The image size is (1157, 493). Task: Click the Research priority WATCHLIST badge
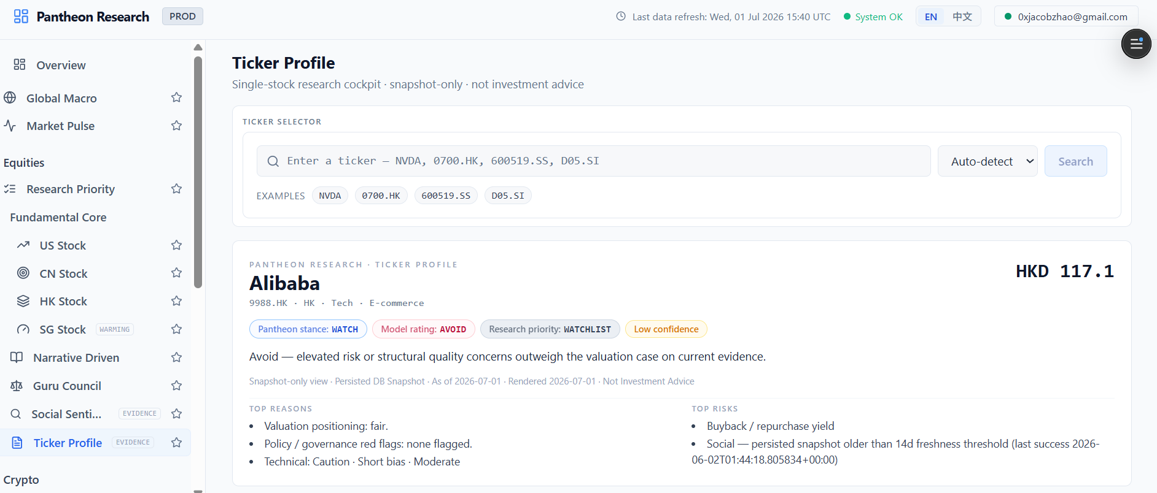(550, 329)
